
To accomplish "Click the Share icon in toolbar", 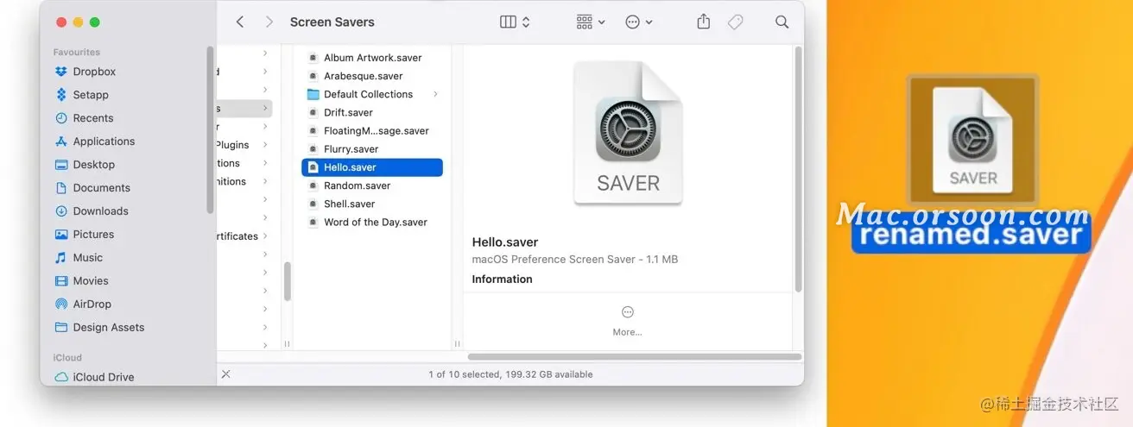I will point(704,22).
